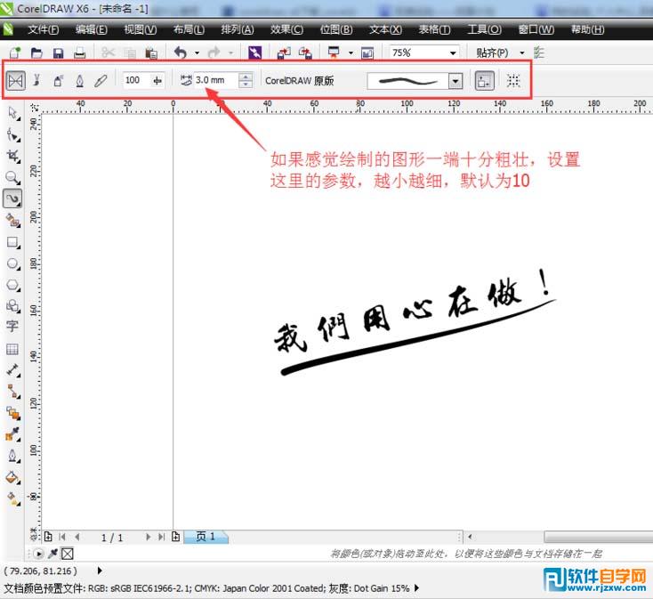Toggle Sprayer artistic media mode
Image resolution: width=653 pixels, height=599 pixels.
[x=59, y=80]
